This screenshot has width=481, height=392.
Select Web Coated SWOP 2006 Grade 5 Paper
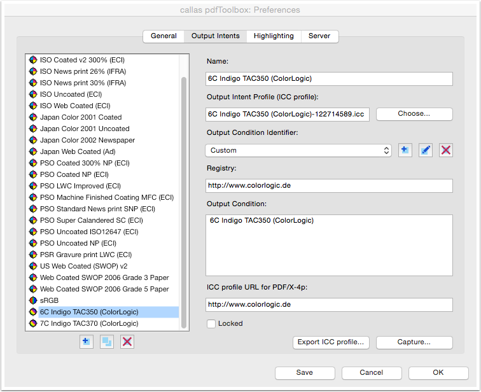coord(104,289)
